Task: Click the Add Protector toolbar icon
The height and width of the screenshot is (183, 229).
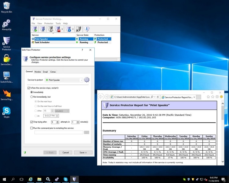Action: [x=35, y=29]
